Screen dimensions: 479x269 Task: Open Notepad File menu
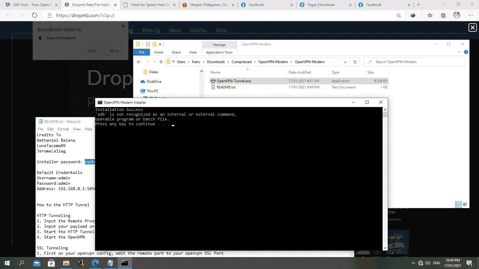tap(40, 129)
